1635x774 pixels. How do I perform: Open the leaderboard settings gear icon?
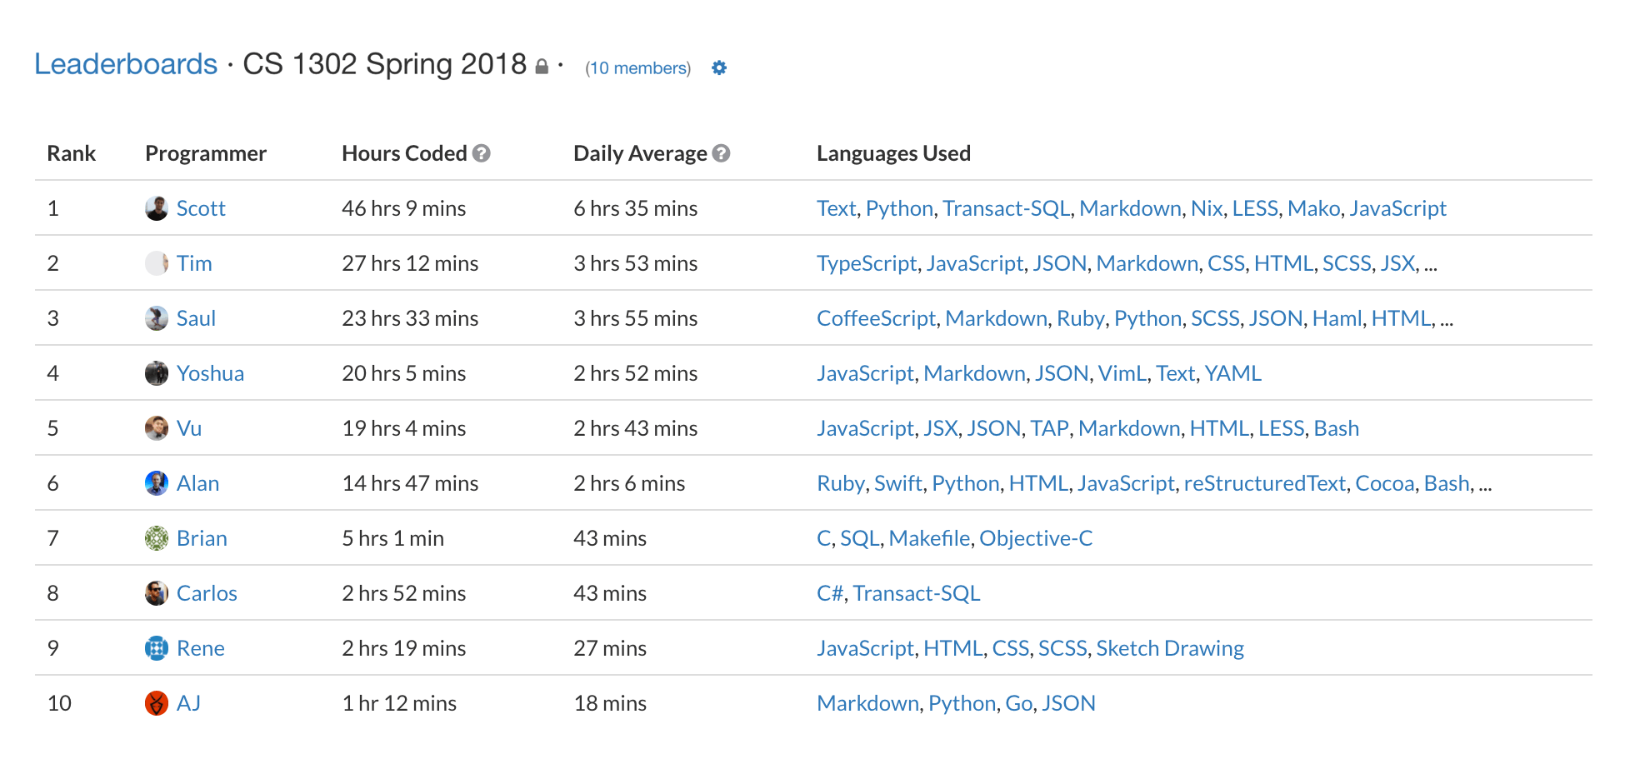[x=719, y=68]
